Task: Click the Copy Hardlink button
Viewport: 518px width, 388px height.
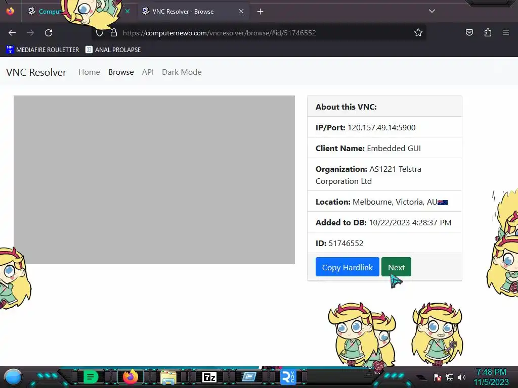Action: [347, 267]
